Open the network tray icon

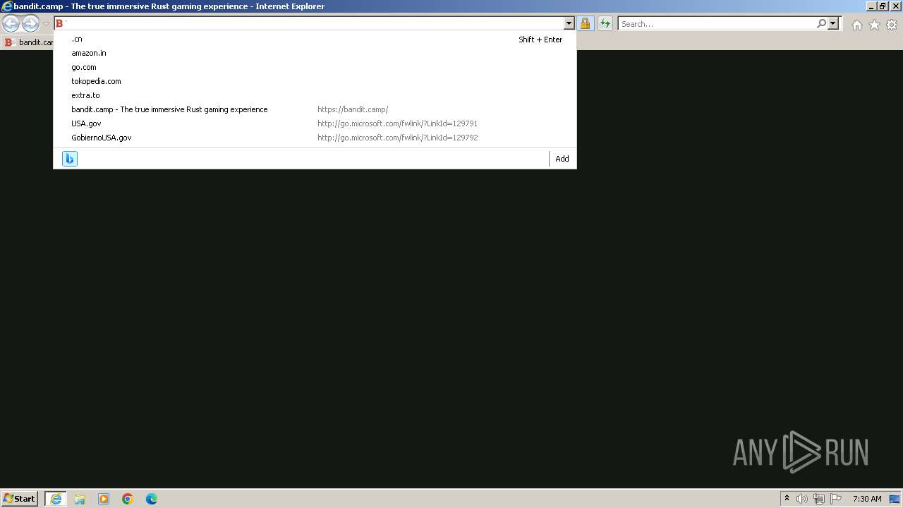point(819,499)
